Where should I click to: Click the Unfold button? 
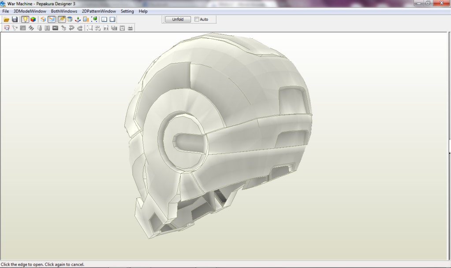[x=178, y=19]
